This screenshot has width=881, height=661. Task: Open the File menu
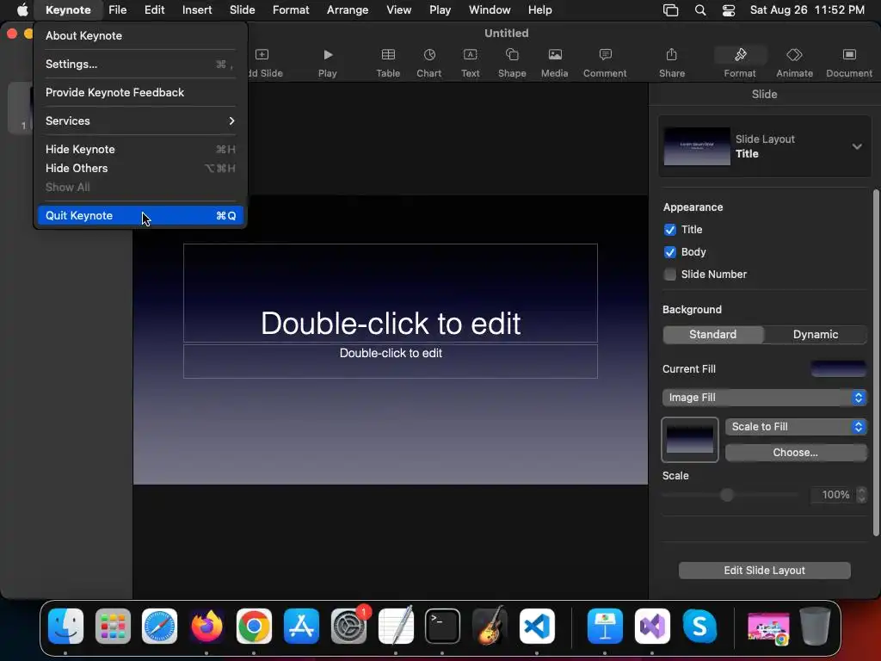(x=117, y=10)
